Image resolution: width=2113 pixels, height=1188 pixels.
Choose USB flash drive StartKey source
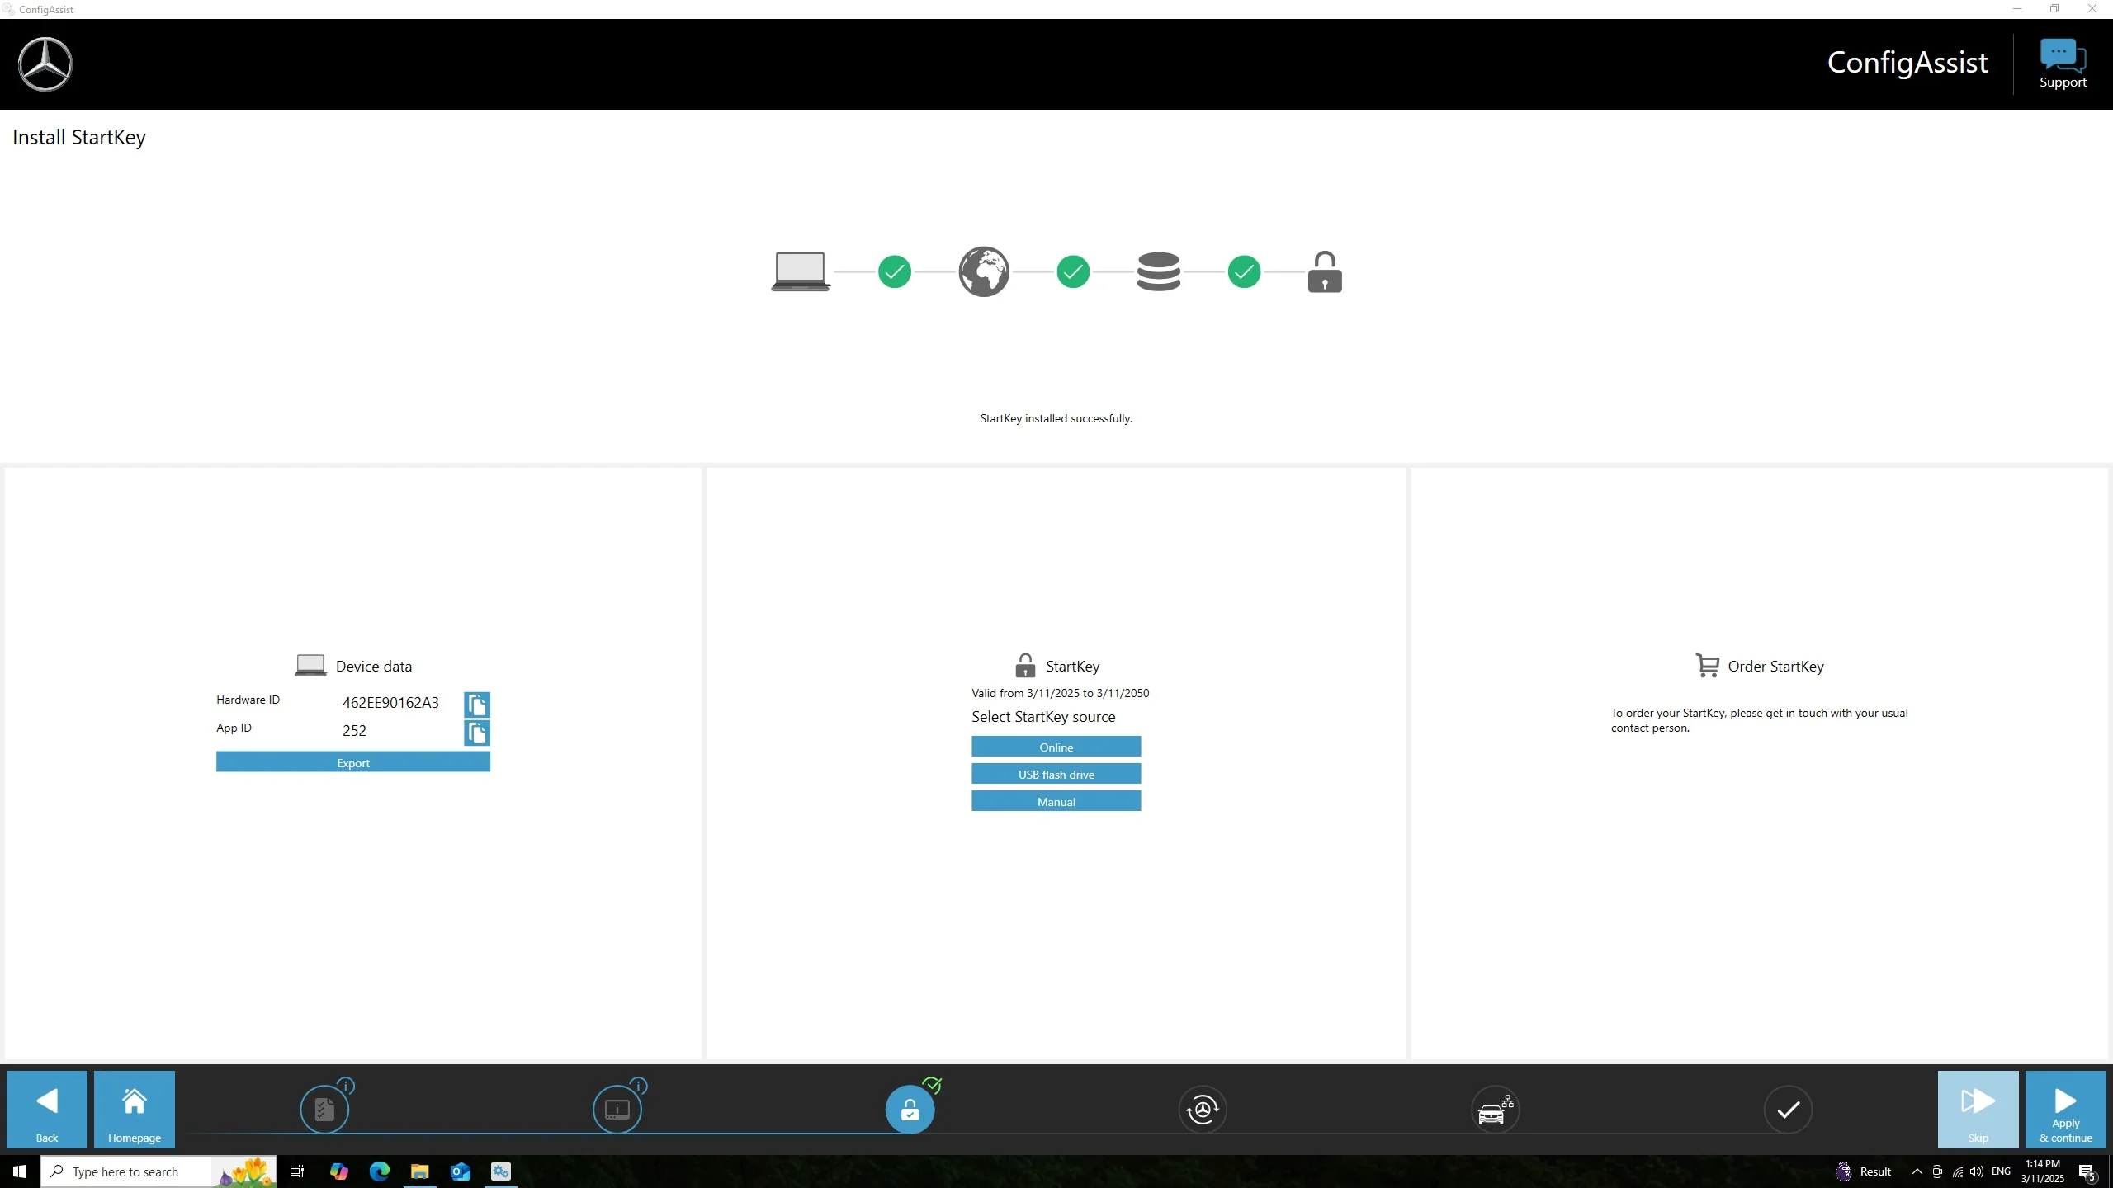tap(1056, 774)
